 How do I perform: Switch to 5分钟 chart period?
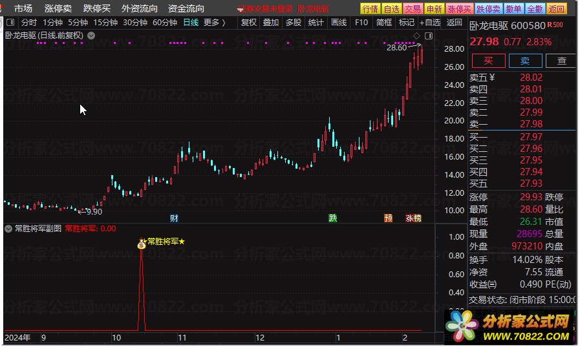coord(78,23)
